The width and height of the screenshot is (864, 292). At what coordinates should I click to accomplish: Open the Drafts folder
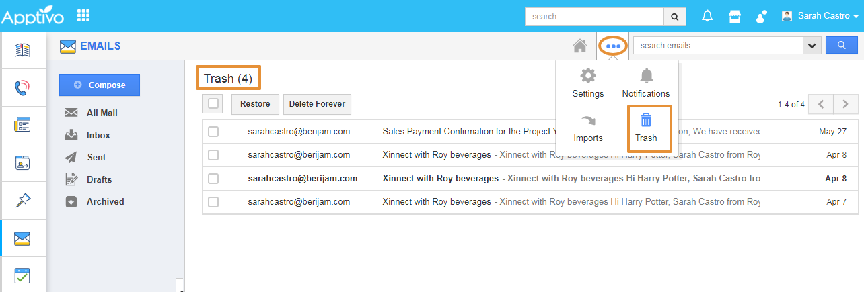99,179
